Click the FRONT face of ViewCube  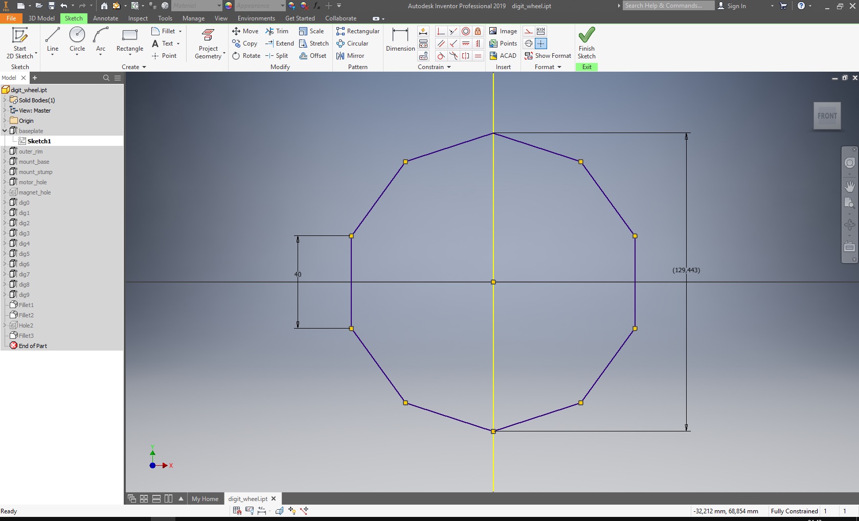tap(827, 116)
